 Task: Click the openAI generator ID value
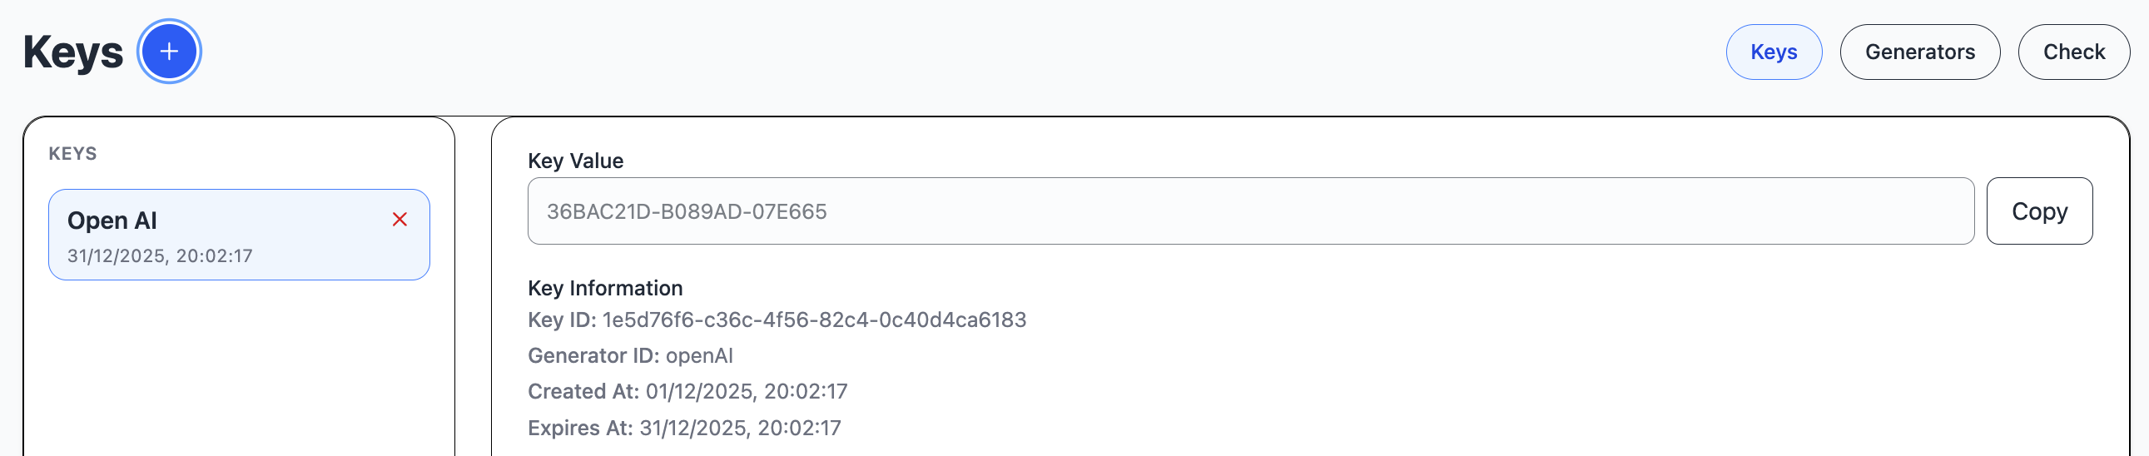[699, 356]
